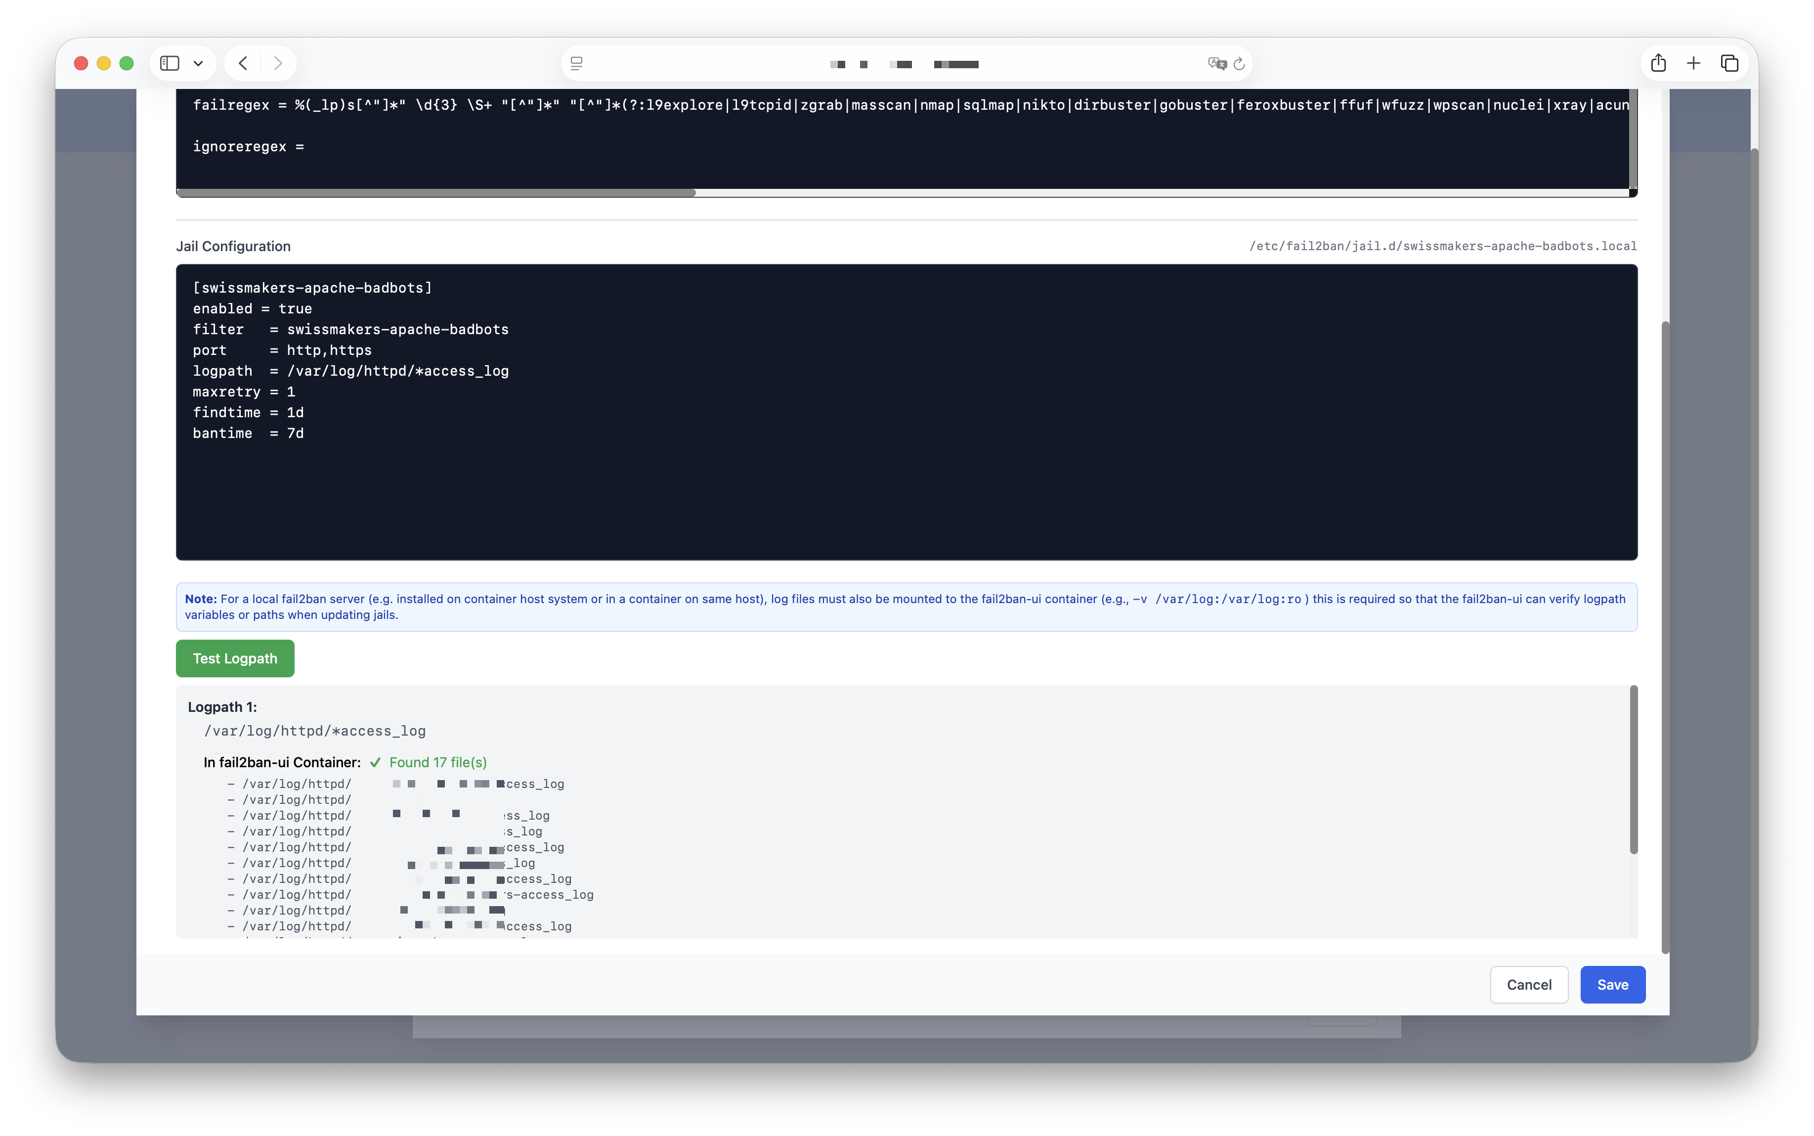This screenshot has width=1814, height=1136.
Task: Click the failregex line in filter editor
Action: (x=910, y=104)
